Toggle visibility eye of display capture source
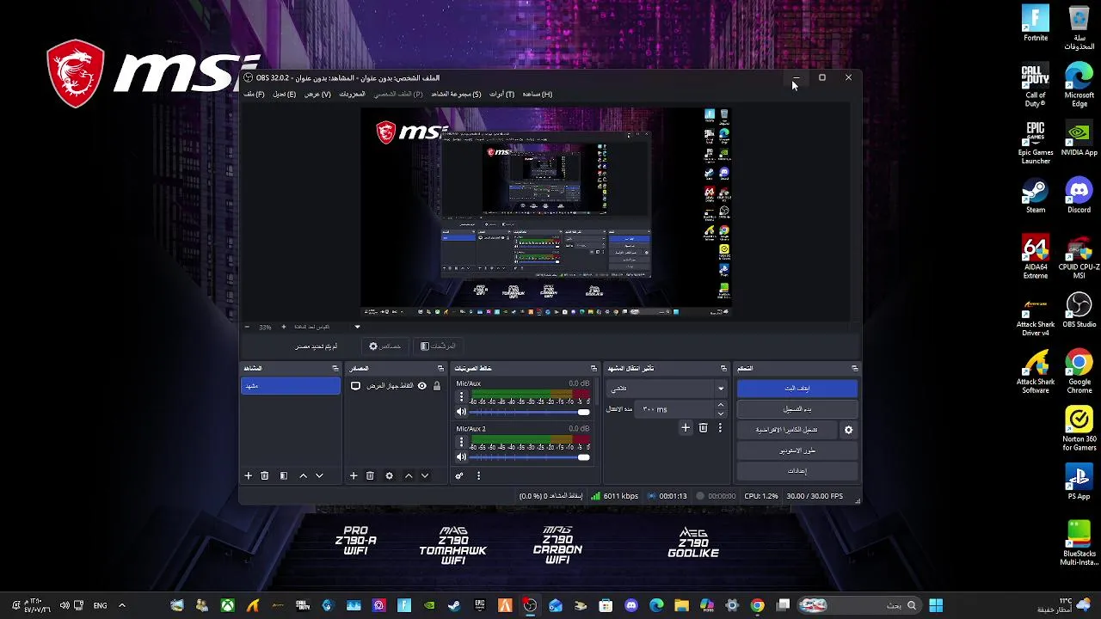 pyautogui.click(x=421, y=386)
